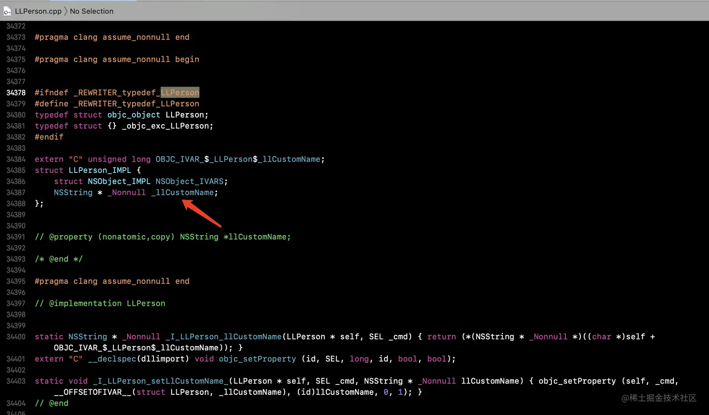The width and height of the screenshot is (709, 415).
Task: Click line number 34378 in the gutter
Action: [16, 93]
